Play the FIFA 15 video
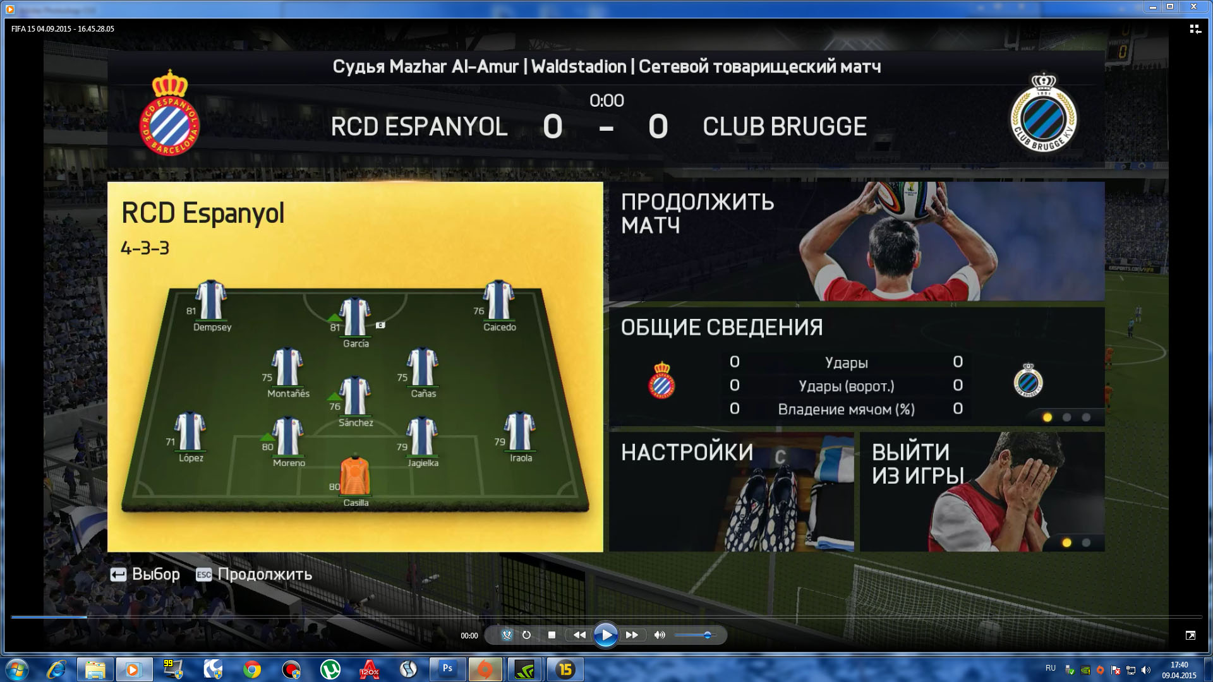This screenshot has width=1213, height=682. pos(605,635)
